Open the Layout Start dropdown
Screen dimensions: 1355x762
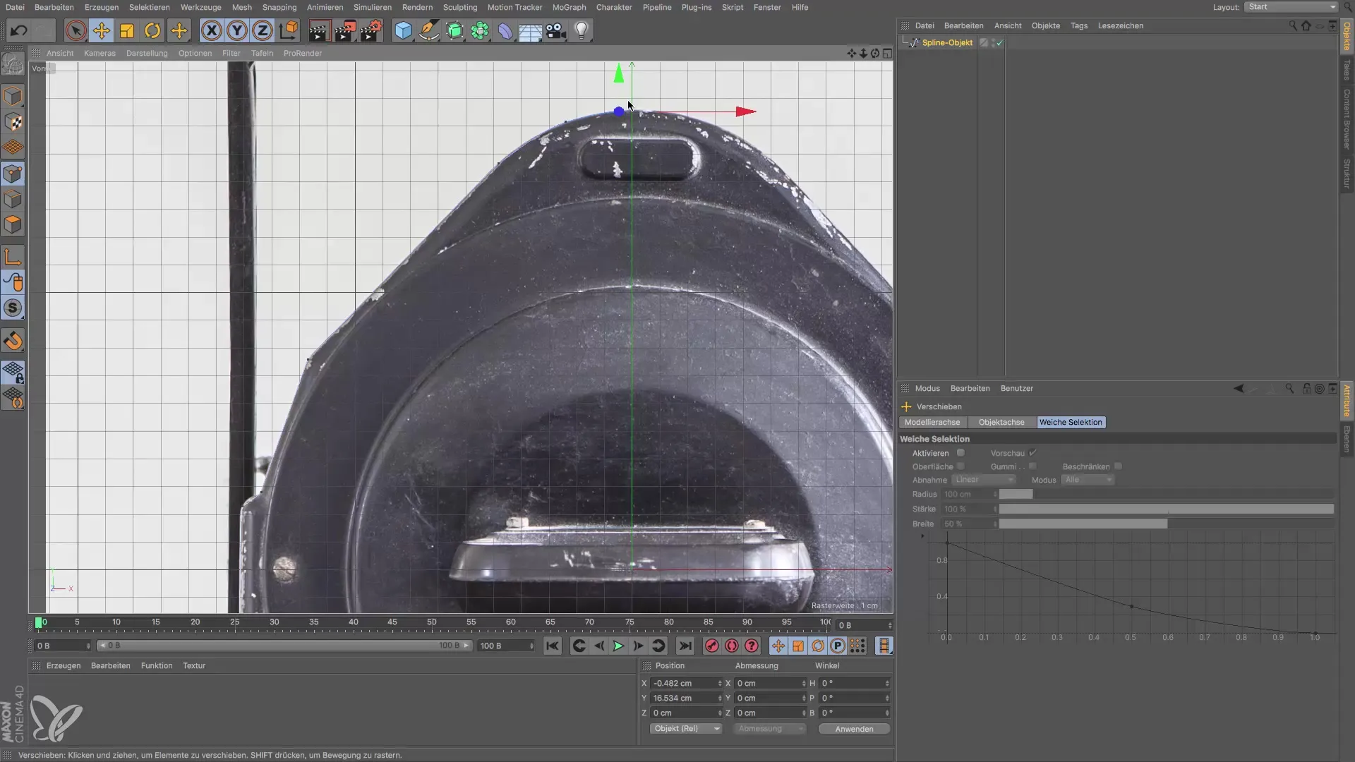(1291, 7)
